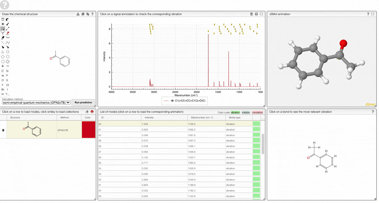Download the drawn structure file

(78, 14)
